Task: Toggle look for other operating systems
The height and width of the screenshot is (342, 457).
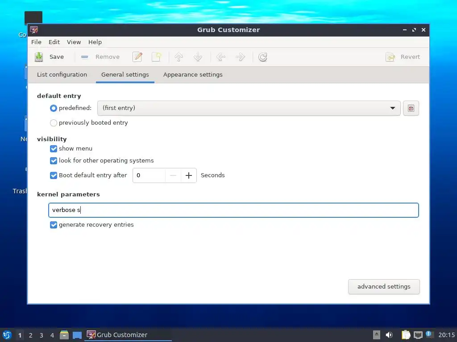Action: [x=54, y=160]
